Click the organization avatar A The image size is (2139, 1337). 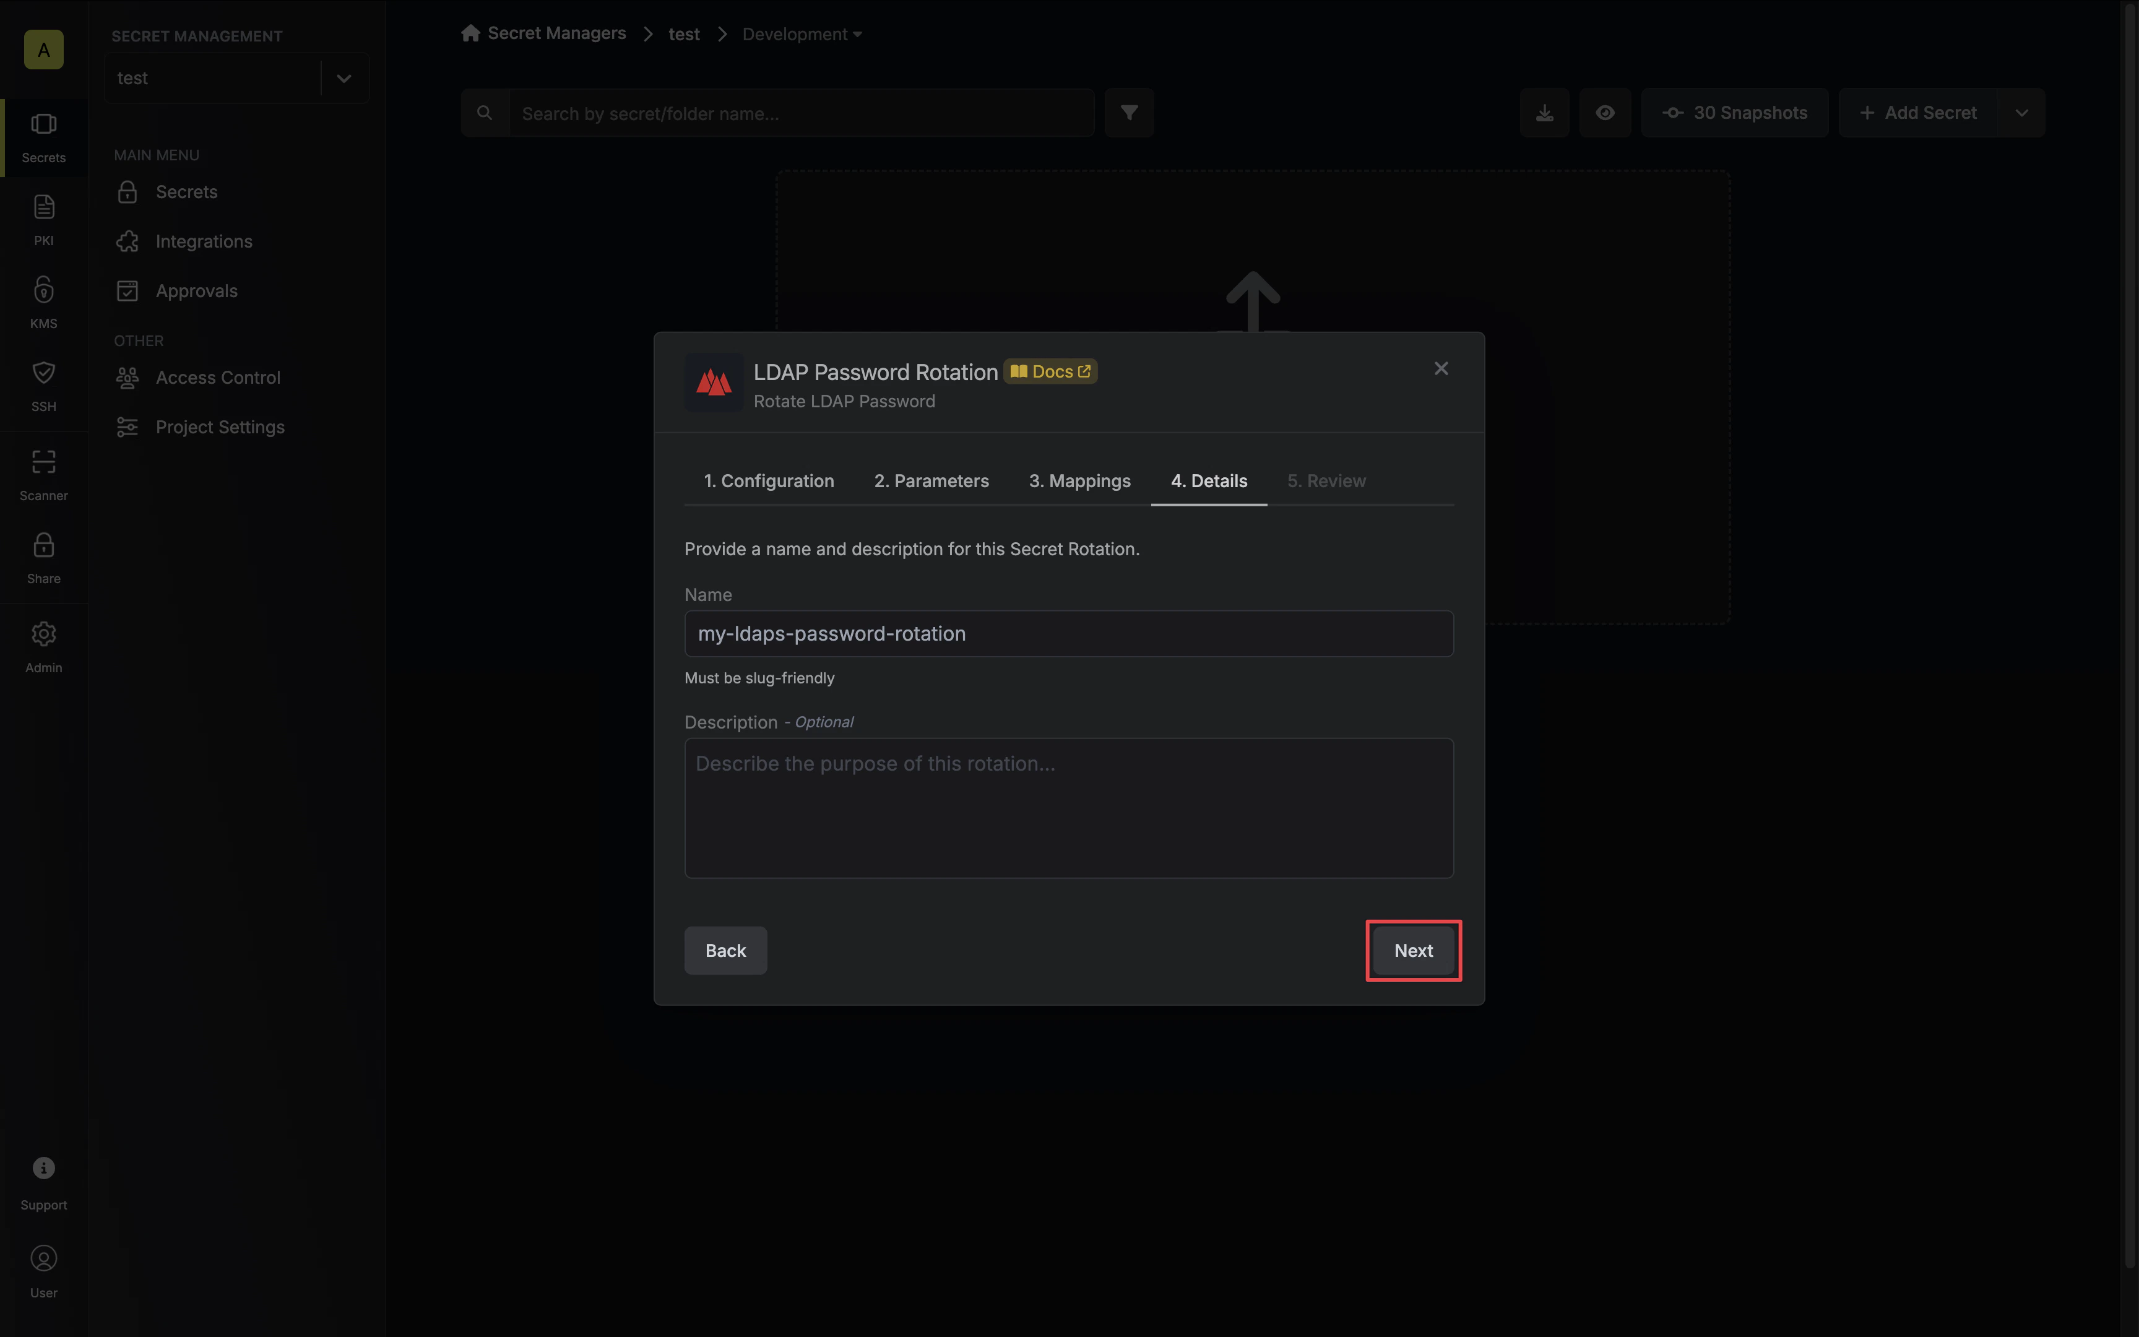point(43,50)
